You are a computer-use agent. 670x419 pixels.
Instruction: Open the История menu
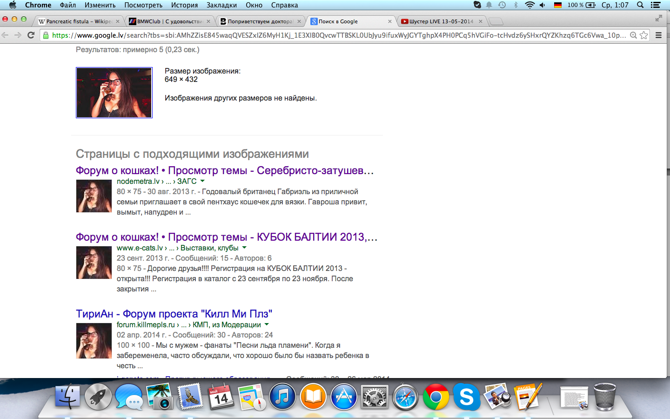pos(184,5)
